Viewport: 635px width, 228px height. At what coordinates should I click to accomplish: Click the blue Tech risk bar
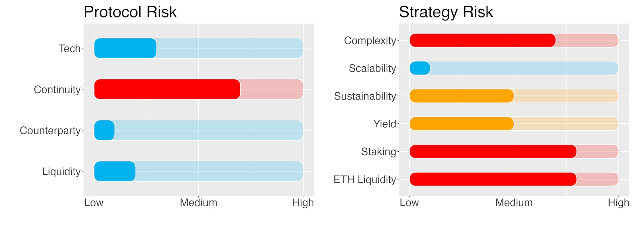[125, 48]
